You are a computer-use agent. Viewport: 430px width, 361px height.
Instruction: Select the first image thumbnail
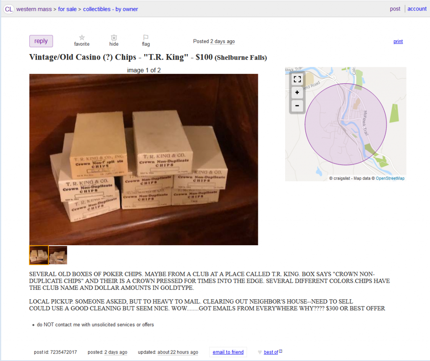tap(39, 255)
